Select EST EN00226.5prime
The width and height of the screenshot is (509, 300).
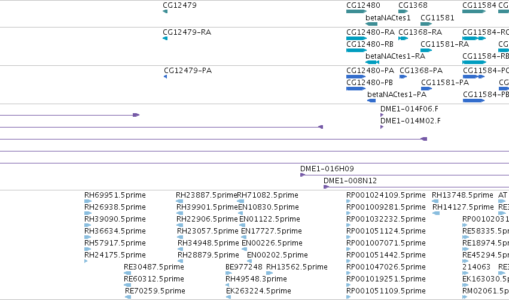pos(272,243)
